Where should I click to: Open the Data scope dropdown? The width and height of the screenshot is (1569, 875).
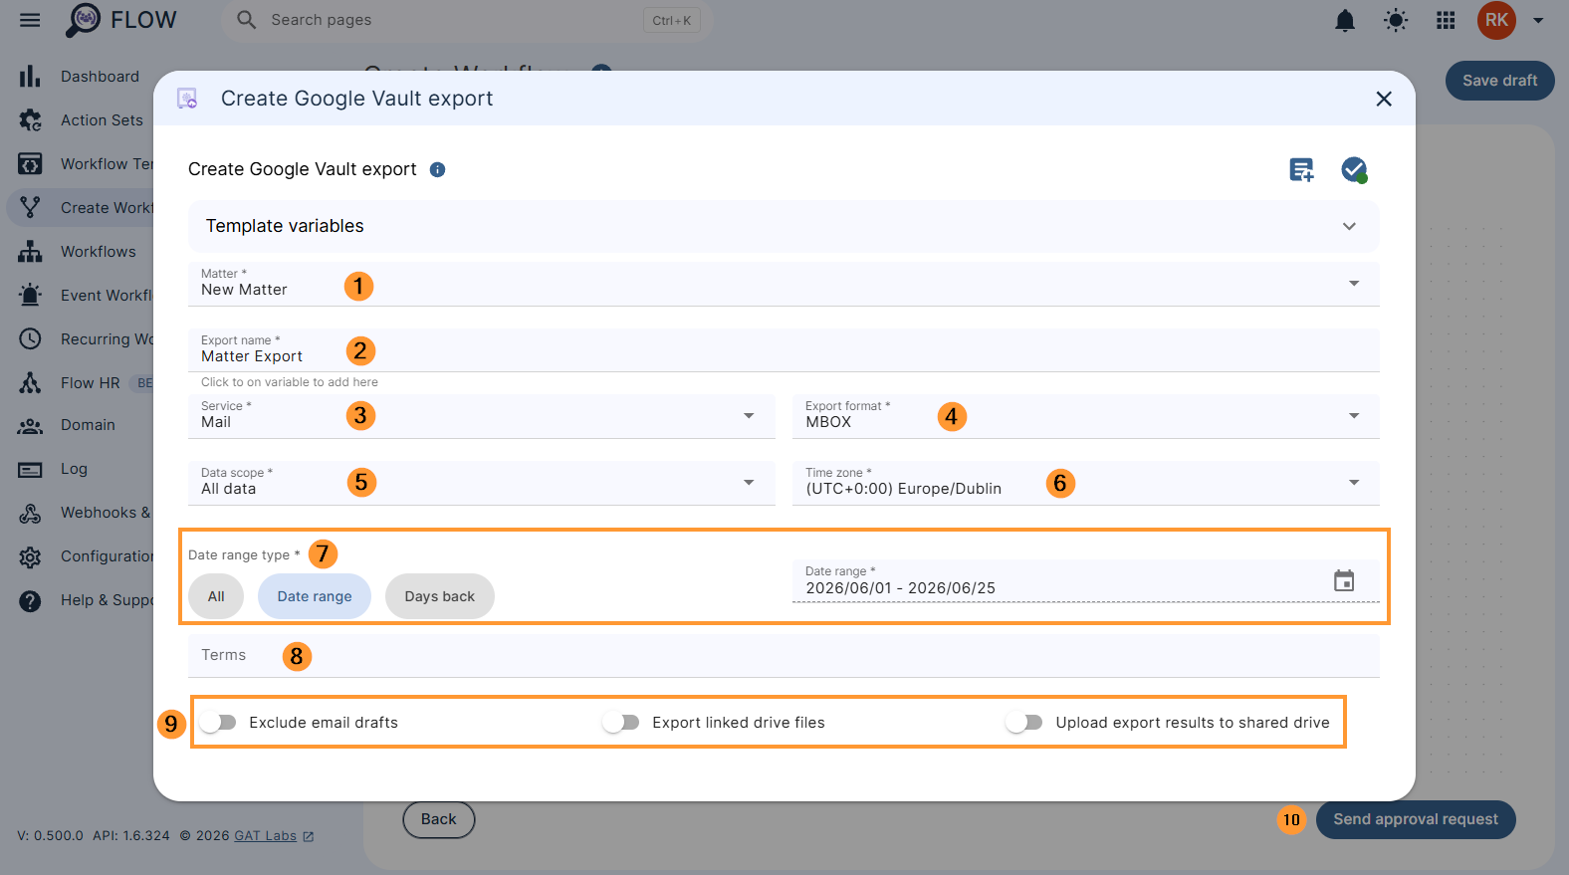click(x=482, y=483)
